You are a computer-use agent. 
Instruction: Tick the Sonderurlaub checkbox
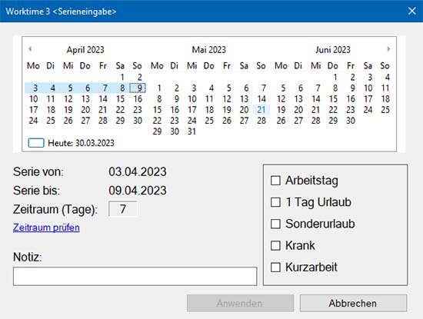click(275, 224)
